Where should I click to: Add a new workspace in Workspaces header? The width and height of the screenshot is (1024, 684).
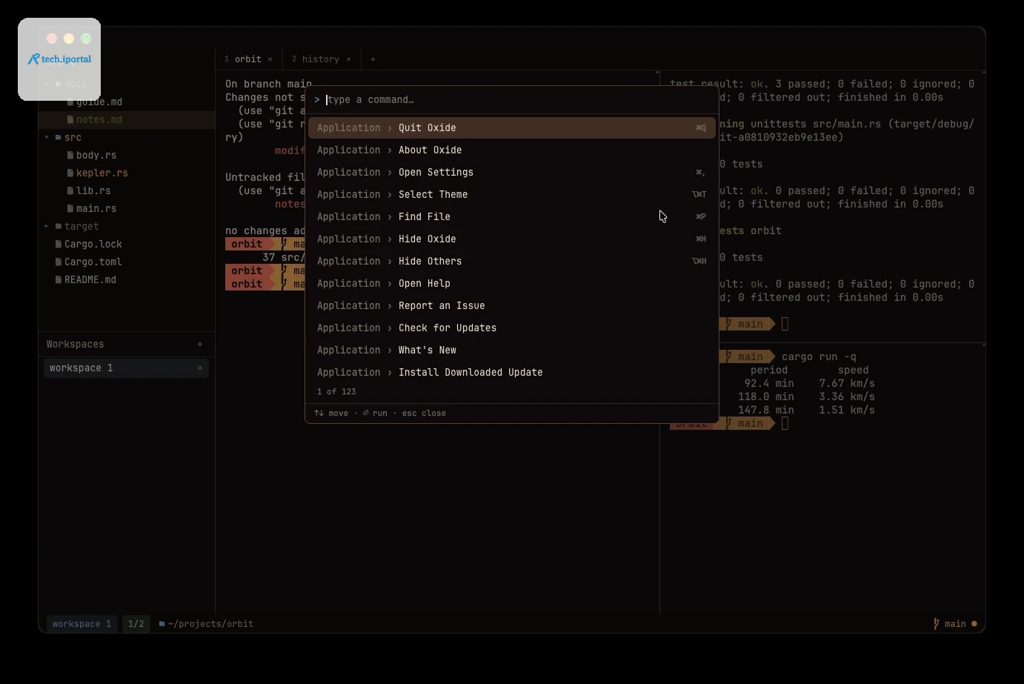click(200, 344)
